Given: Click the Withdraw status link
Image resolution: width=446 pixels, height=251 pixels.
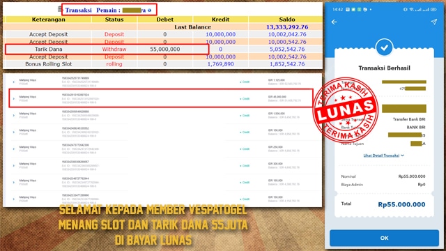Looking at the screenshot, I should pos(114,50).
